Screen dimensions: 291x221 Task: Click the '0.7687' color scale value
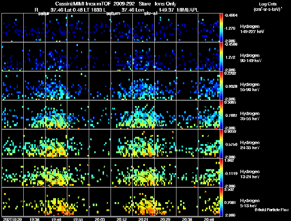pos(231,115)
